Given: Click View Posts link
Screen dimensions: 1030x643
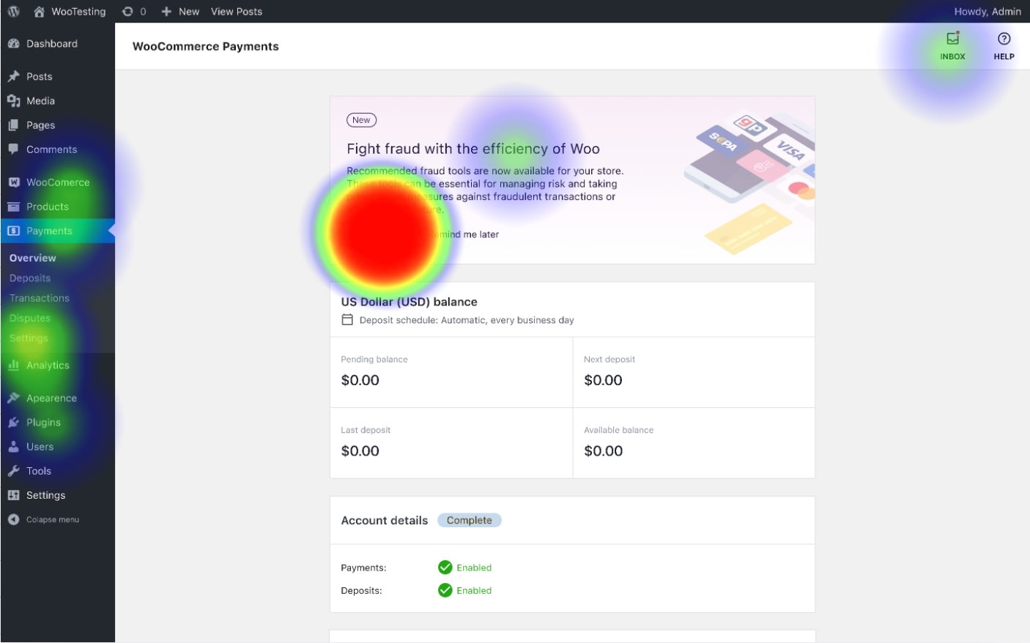Looking at the screenshot, I should click(x=237, y=12).
